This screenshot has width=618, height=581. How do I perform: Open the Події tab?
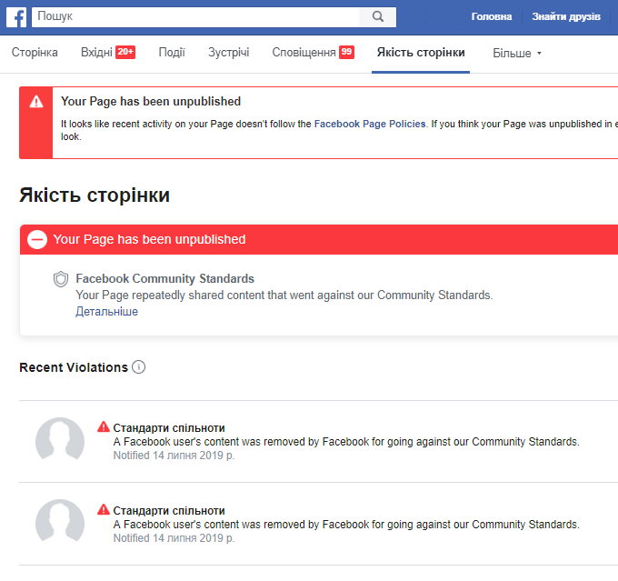[x=172, y=53]
